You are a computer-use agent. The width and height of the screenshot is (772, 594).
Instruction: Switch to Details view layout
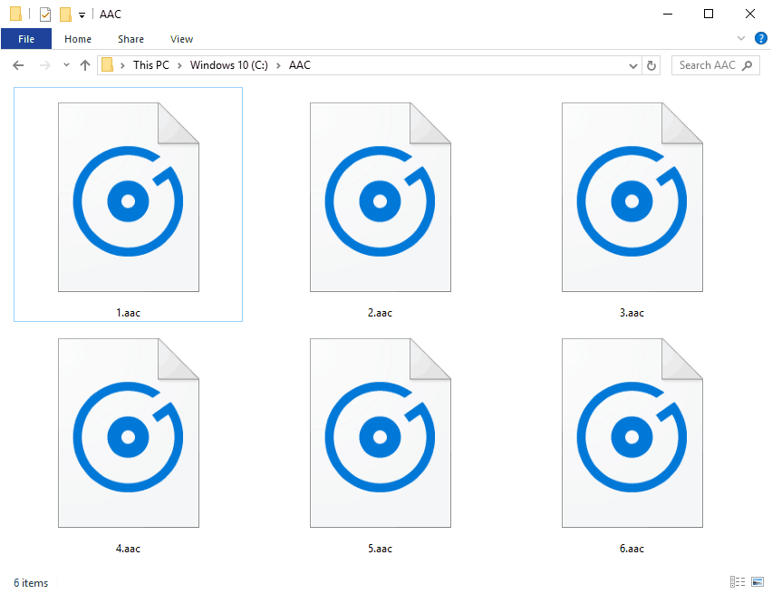738,582
